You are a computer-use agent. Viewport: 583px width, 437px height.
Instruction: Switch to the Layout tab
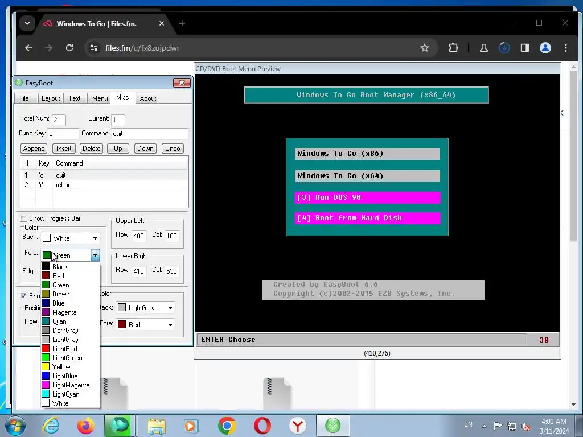pos(51,98)
